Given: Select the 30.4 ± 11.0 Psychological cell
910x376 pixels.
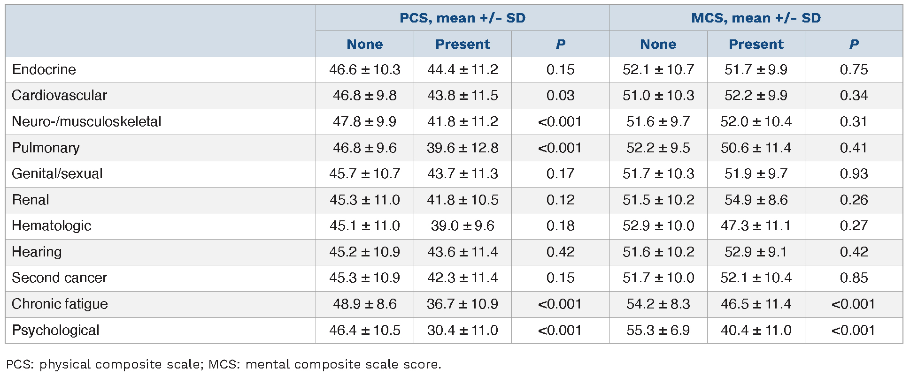Looking at the screenshot, I should [463, 331].
